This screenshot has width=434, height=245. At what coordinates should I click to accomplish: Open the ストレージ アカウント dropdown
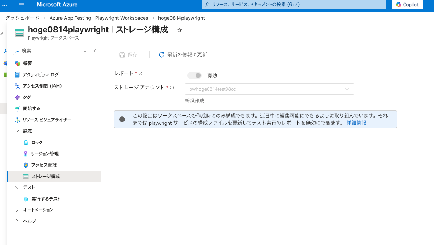(347, 89)
